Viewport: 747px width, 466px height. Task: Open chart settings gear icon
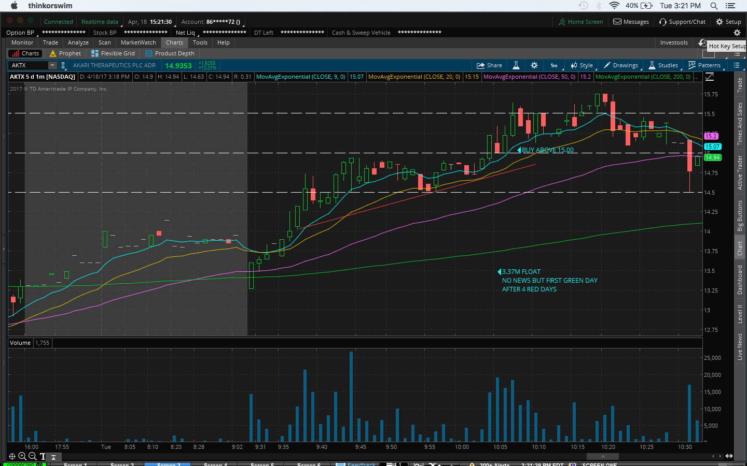[534, 65]
